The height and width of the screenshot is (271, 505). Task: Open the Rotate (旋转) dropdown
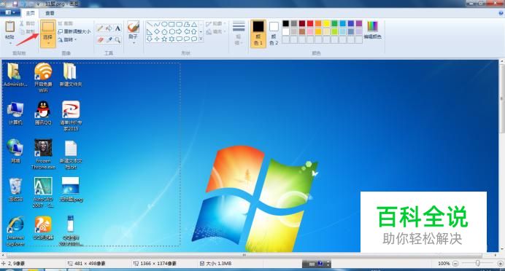68,39
